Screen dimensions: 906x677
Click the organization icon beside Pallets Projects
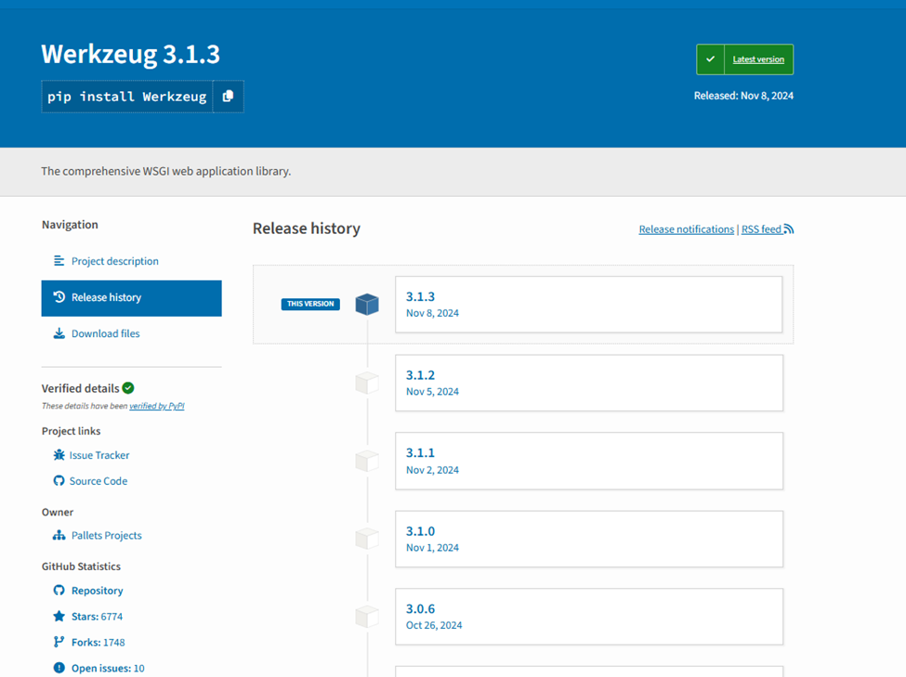click(x=59, y=536)
